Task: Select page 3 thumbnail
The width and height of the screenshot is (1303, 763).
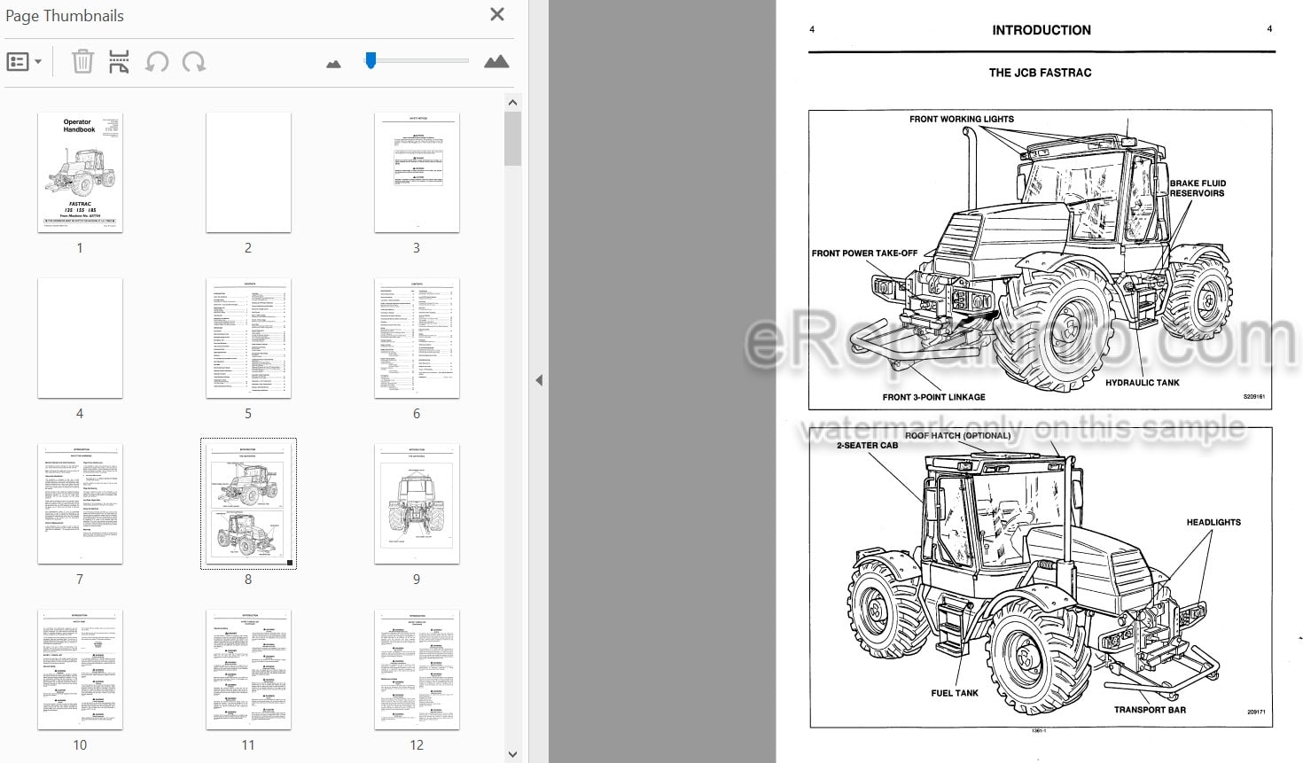Action: [417, 172]
